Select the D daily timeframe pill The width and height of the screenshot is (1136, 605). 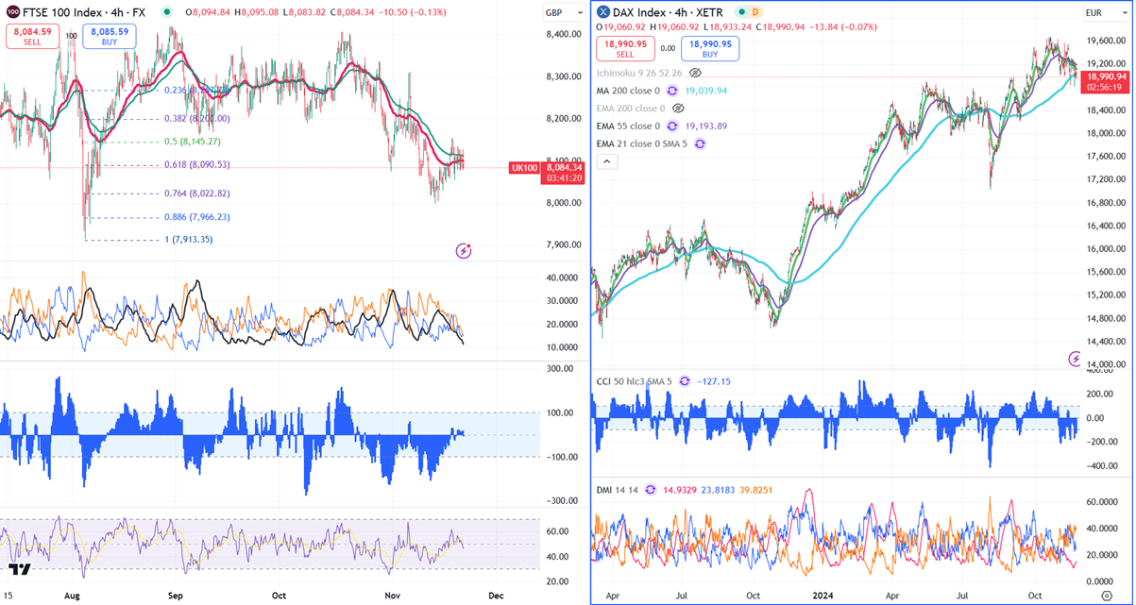[x=755, y=12]
